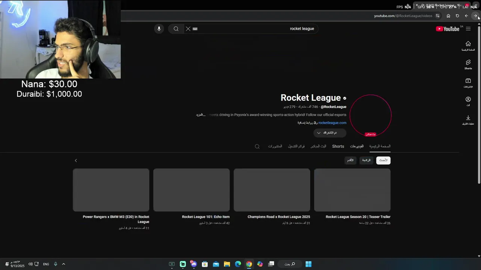The width and height of the screenshot is (481, 270).
Task: Clear search text with X icon
Action: coord(188,28)
